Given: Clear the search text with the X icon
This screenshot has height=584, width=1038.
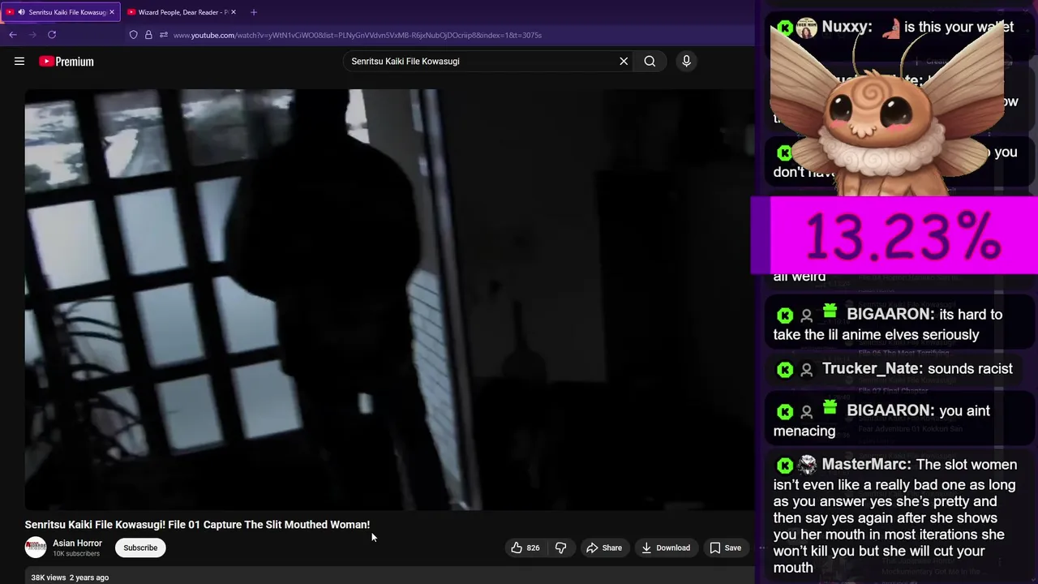Looking at the screenshot, I should [x=624, y=61].
